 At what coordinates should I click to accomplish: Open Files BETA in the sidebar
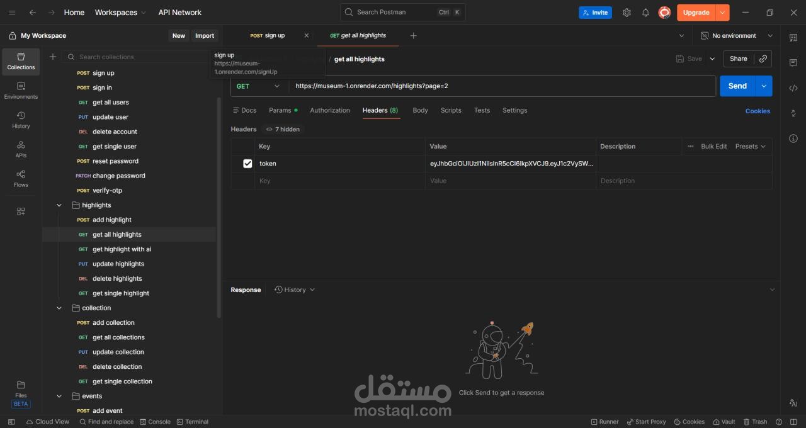coord(21,393)
